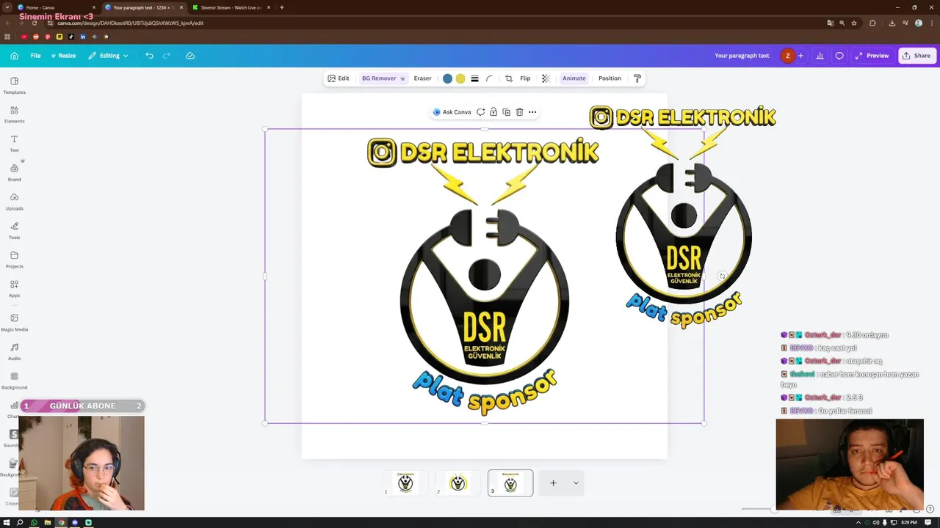Click the Edit image button
940x528 pixels.
[339, 78]
